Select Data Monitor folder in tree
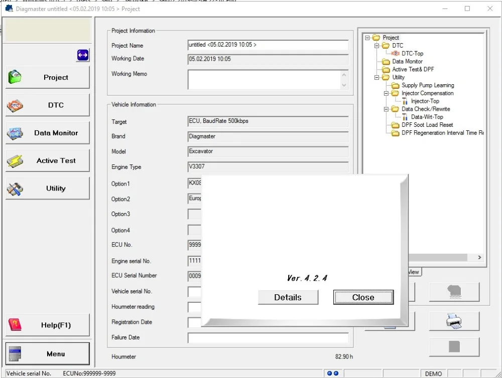This screenshot has height=378, width=502. coord(407,61)
